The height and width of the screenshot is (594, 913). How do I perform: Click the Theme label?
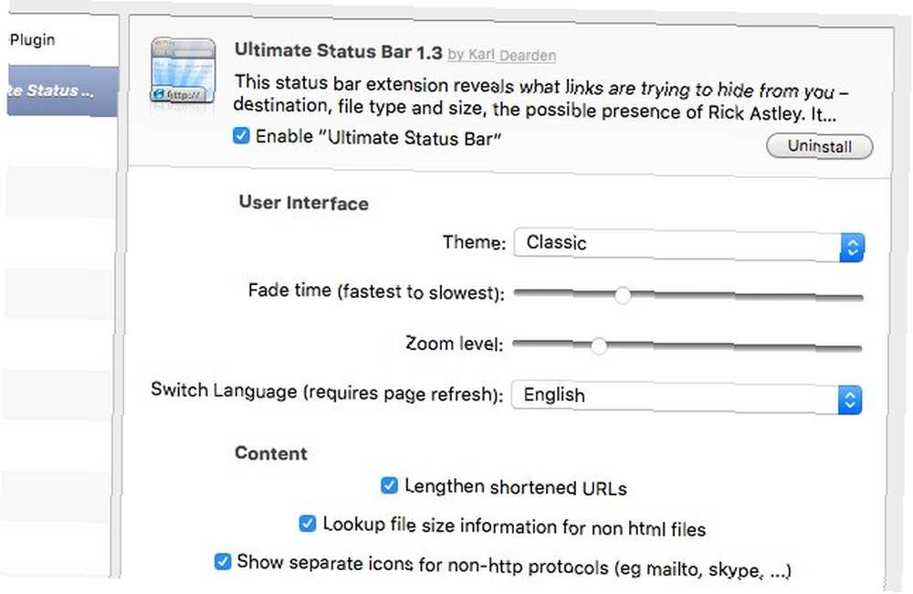pyautogui.click(x=474, y=241)
